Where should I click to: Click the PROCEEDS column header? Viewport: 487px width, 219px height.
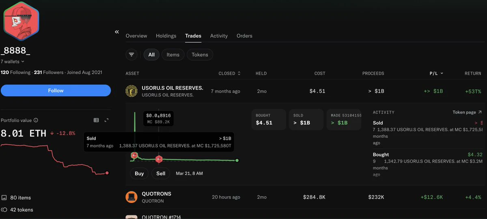pos(373,73)
